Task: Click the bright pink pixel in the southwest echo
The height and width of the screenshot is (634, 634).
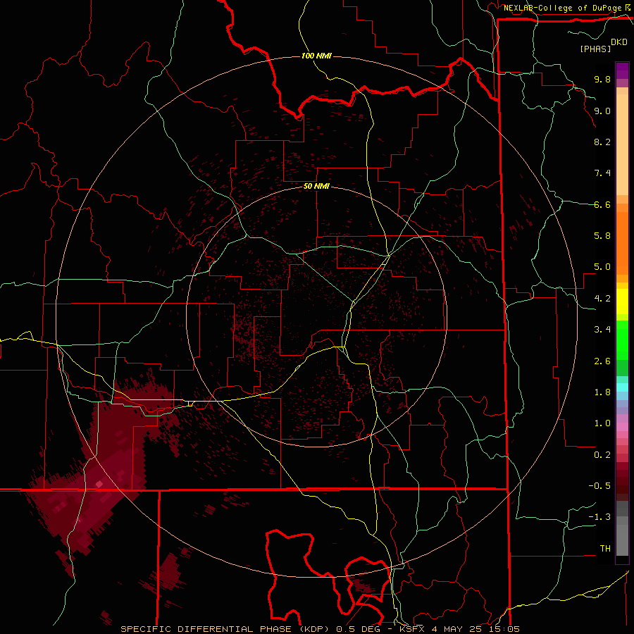Action: [99, 484]
